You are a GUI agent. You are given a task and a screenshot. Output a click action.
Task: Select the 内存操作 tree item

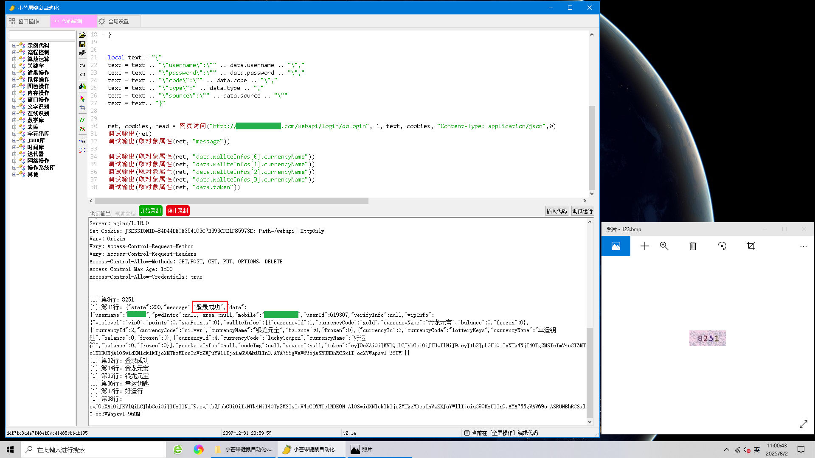(38, 93)
